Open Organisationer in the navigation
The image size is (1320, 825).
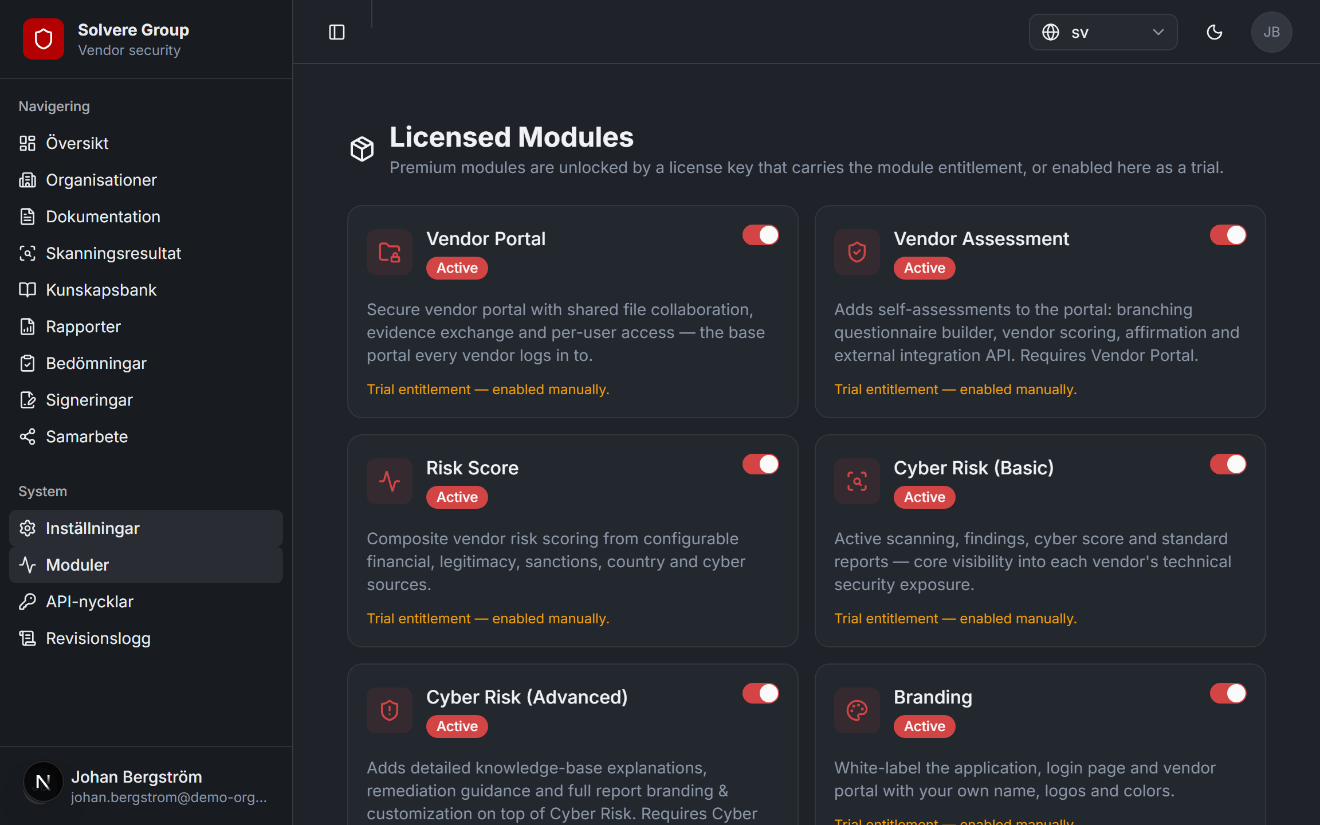pyautogui.click(x=146, y=180)
